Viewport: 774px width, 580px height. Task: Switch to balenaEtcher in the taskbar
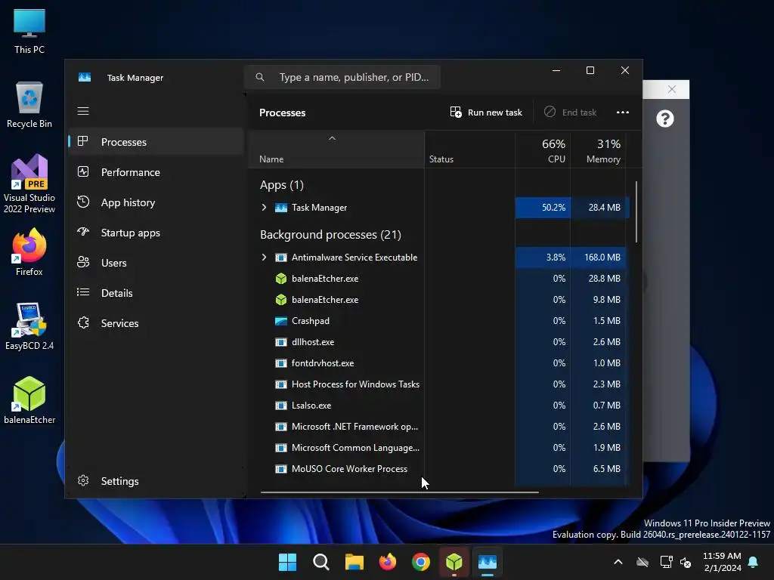(454, 562)
